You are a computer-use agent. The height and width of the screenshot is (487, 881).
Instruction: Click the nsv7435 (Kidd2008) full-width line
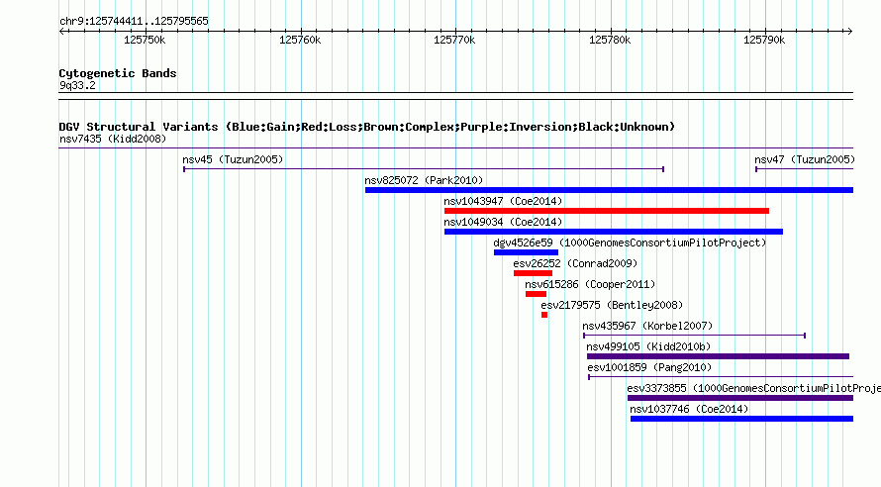456,148
